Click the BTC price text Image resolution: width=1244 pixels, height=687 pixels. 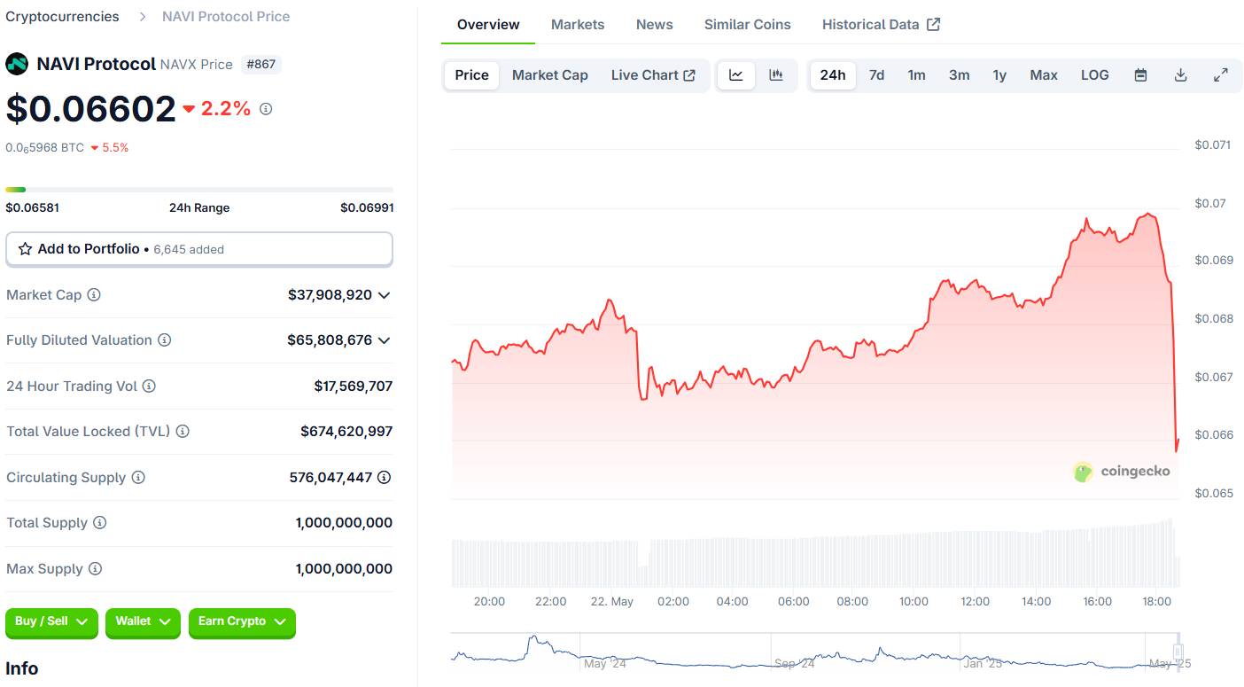(44, 147)
